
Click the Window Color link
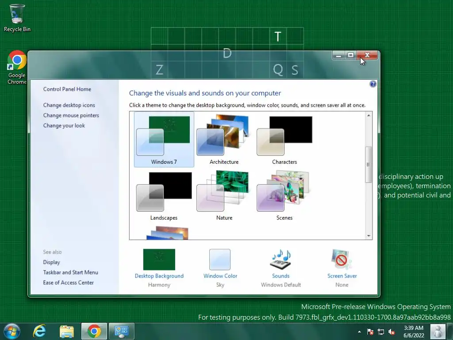click(220, 276)
